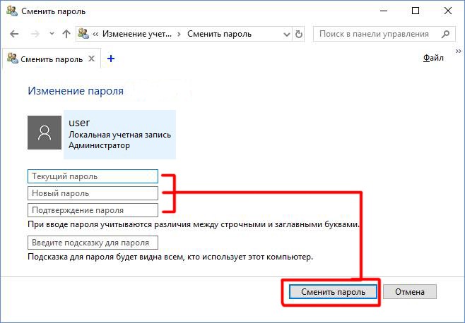
Task: Click the 'Локальная учетная запись' text
Action: pos(120,135)
